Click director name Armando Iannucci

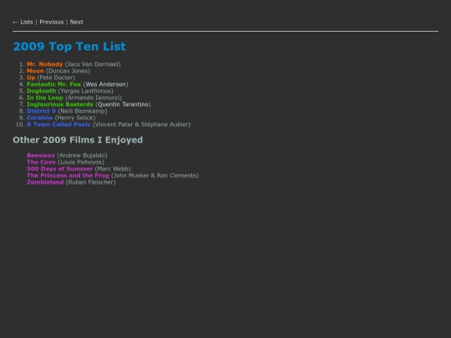coord(94,98)
